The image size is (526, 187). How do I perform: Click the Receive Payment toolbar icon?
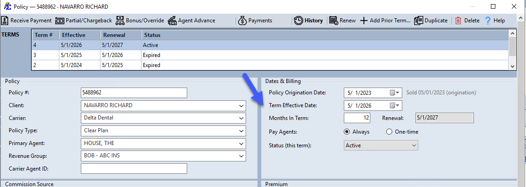point(5,21)
